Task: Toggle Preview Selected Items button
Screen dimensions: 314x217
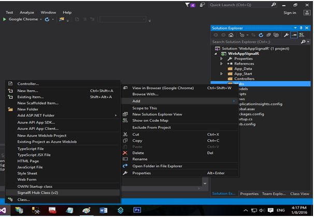Action: (294, 35)
